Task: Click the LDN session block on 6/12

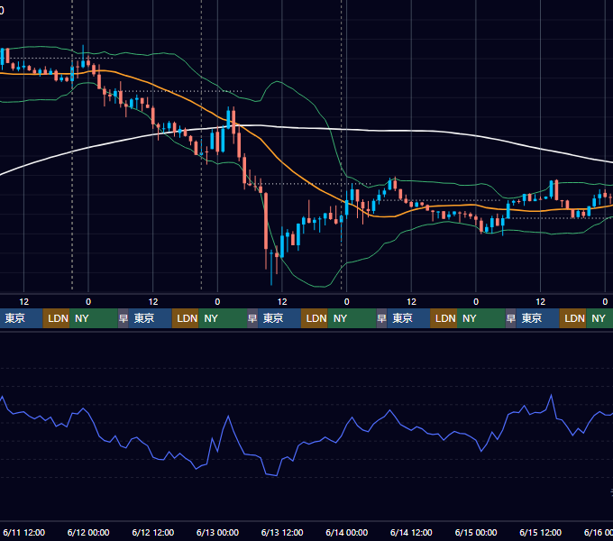Action: 186,318
